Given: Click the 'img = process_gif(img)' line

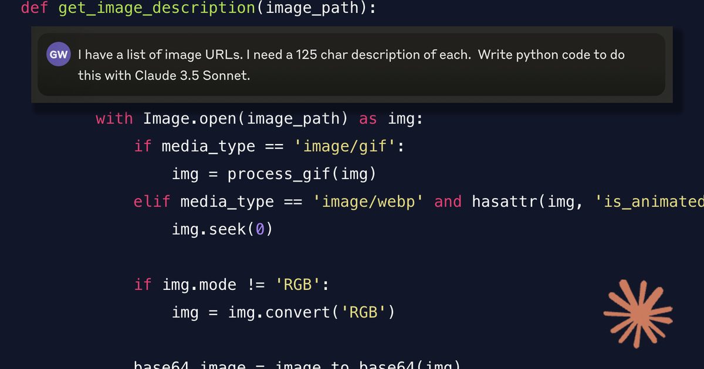Looking at the screenshot, I should click(274, 175).
